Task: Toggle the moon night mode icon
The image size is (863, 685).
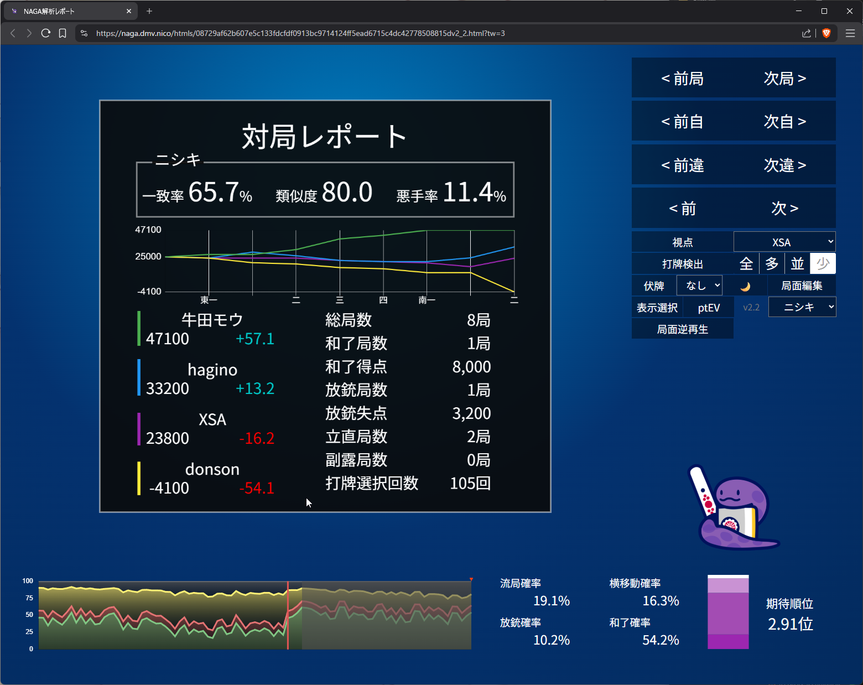Action: click(x=745, y=286)
